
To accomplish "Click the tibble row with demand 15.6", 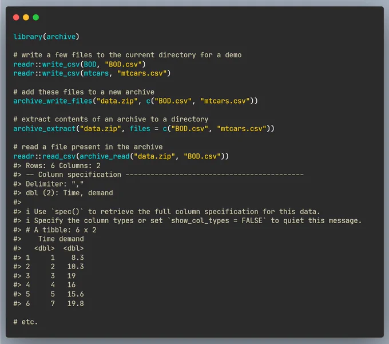I will pyautogui.click(x=49, y=294).
